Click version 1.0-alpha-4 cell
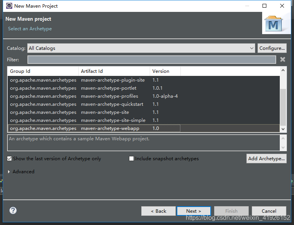 [x=165, y=96]
